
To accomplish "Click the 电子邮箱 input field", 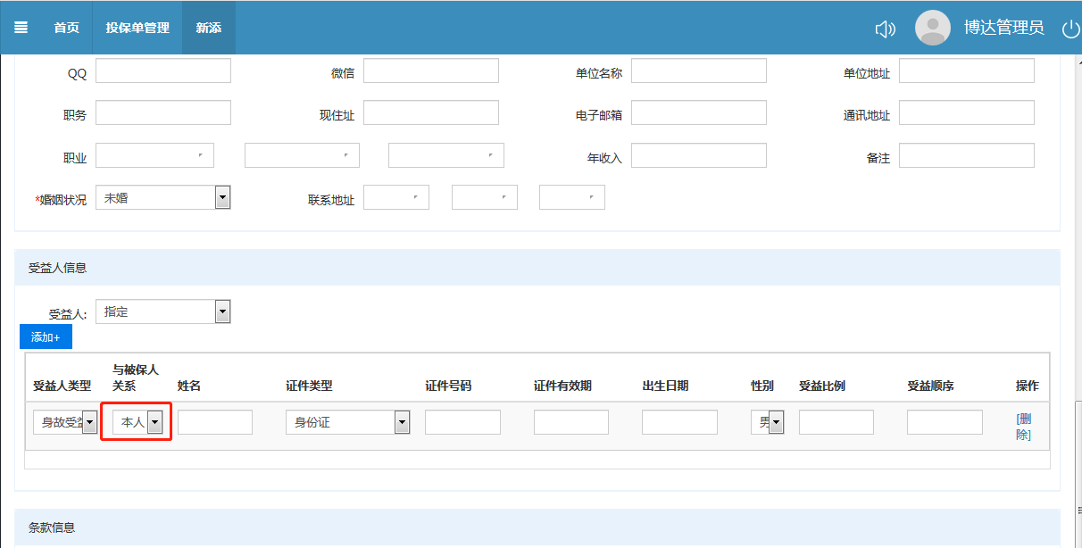I will (699, 112).
